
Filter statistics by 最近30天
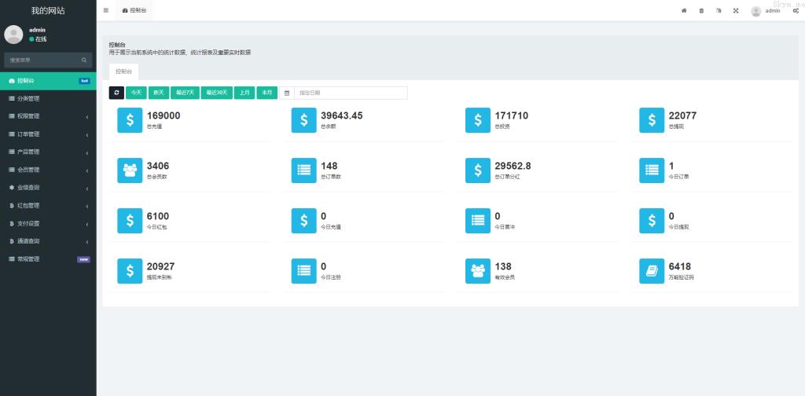(216, 93)
